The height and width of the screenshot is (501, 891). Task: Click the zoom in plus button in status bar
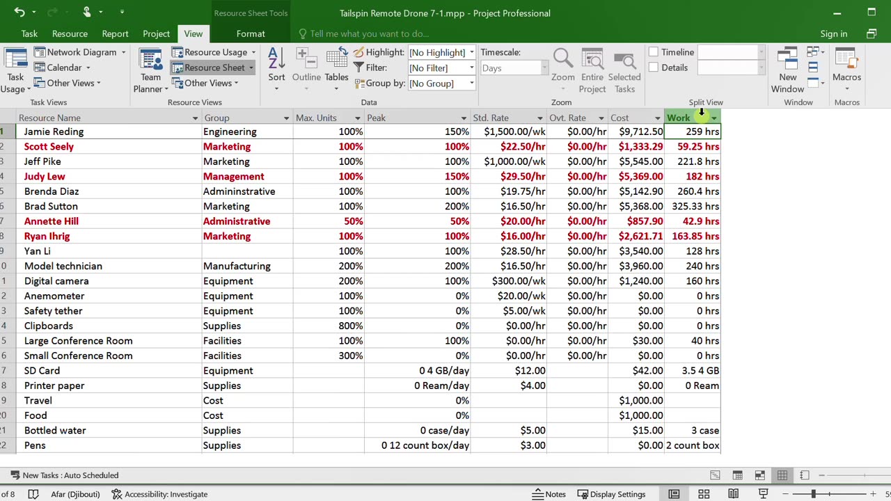874,494
